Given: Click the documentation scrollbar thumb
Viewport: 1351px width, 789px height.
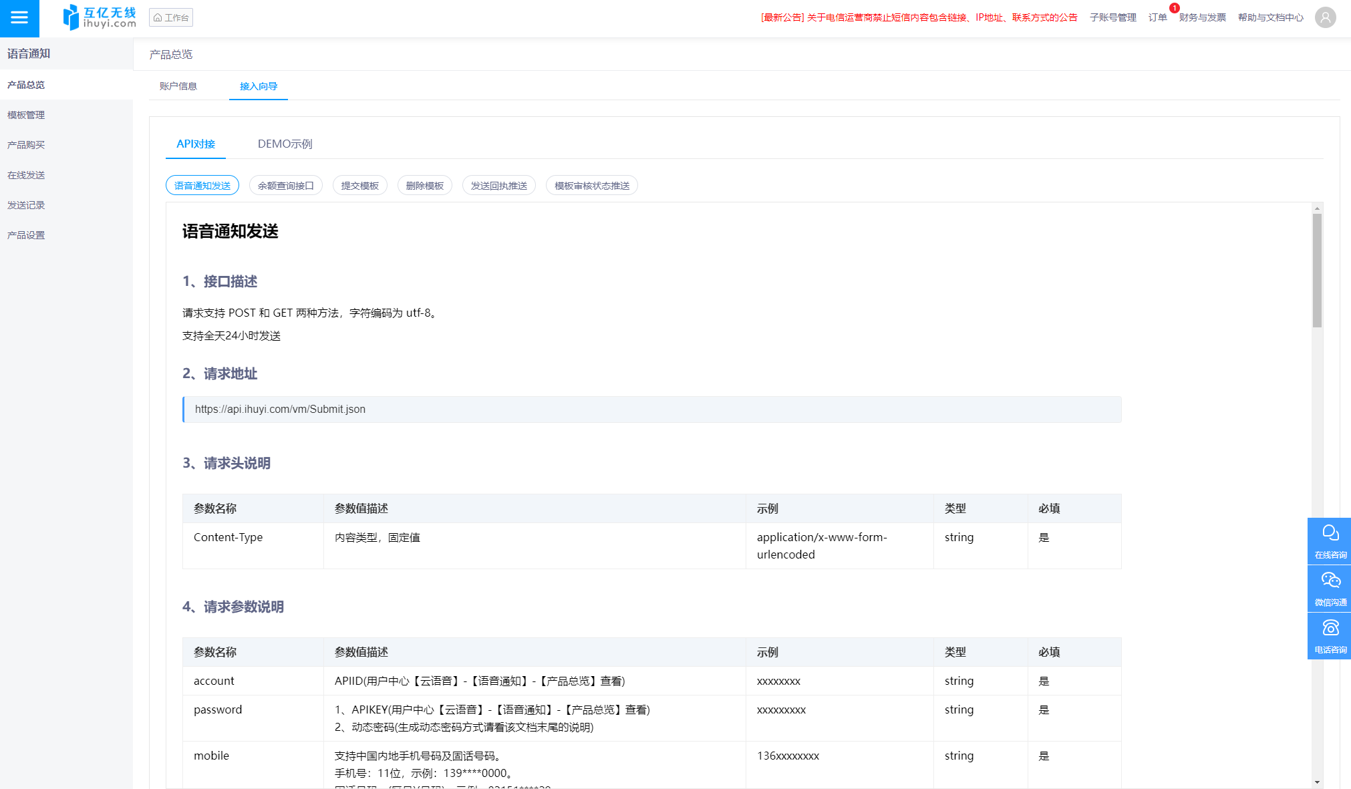Looking at the screenshot, I should click(x=1317, y=271).
